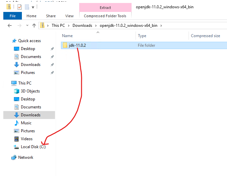Click the pin icon beside Quick access Pictures
This screenshot has height=176, width=227.
point(52,73)
